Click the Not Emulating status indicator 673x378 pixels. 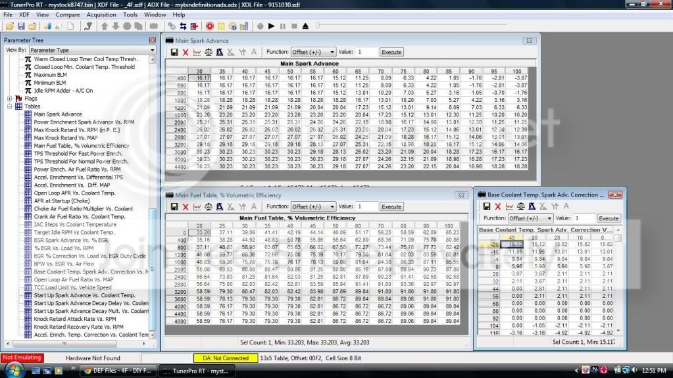(x=22, y=358)
